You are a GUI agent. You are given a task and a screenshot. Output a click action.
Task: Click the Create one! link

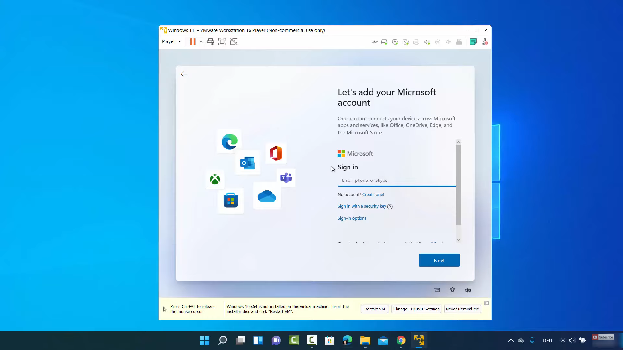(x=373, y=195)
